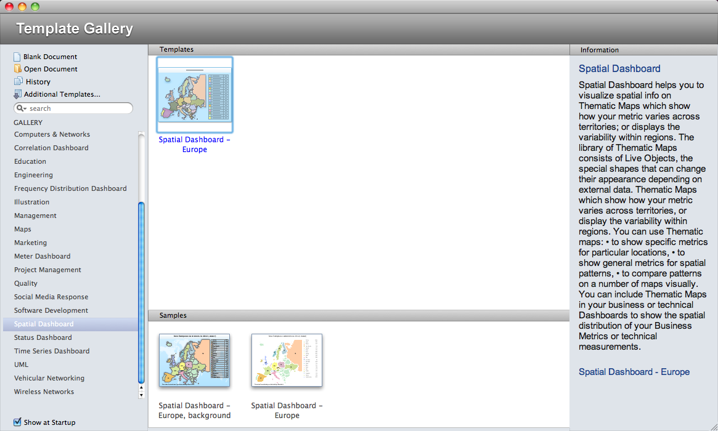Click the blue Spatial Dashboard – Europe template label
The width and height of the screenshot is (718, 431).
(195, 145)
